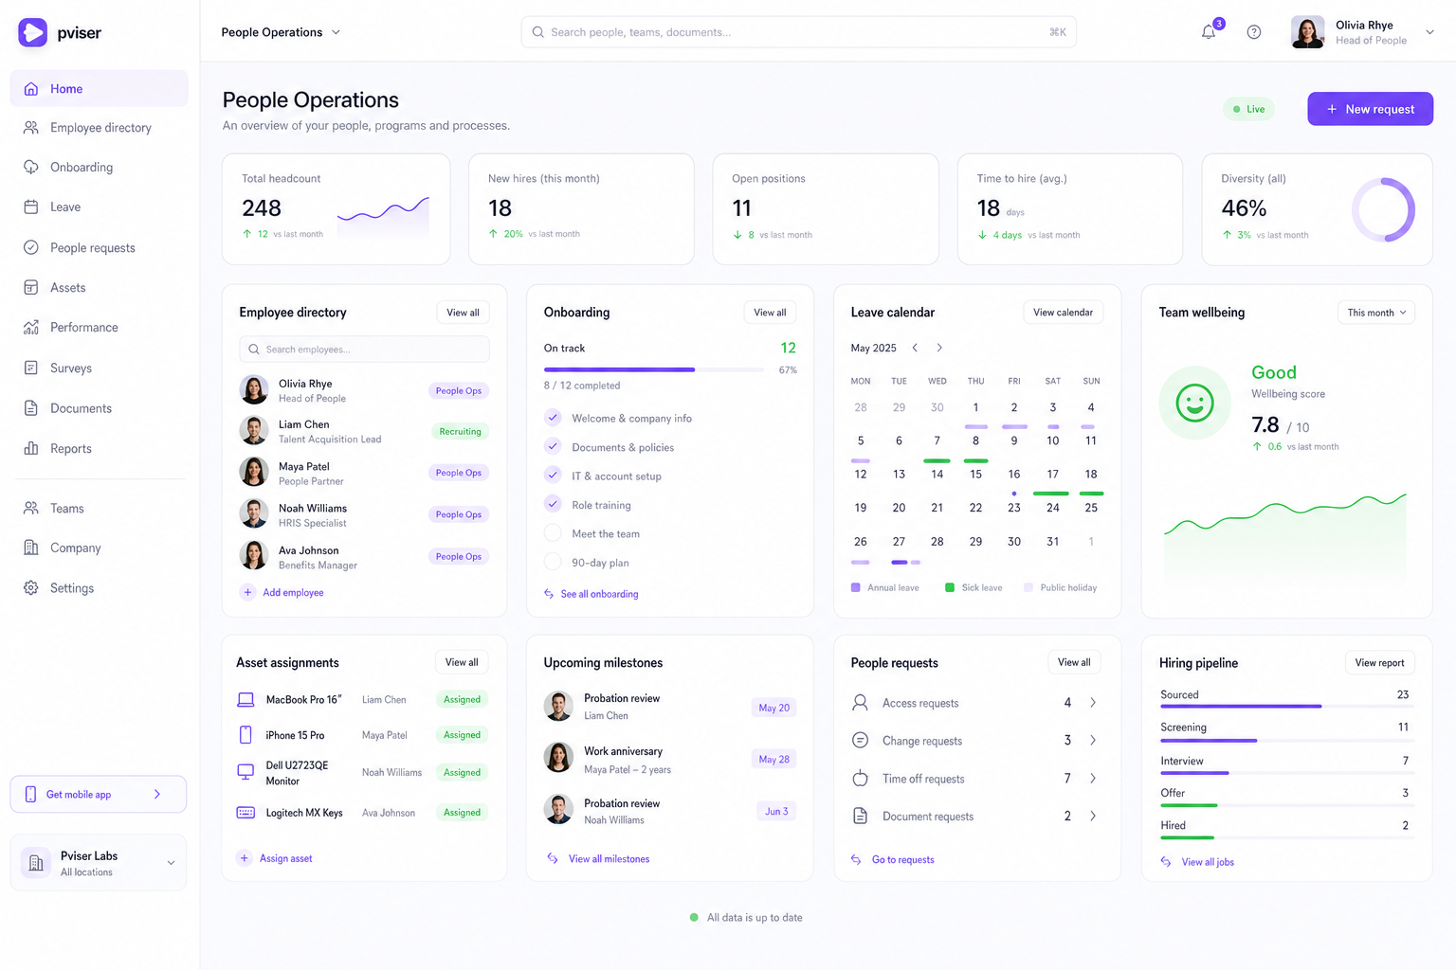Click the Logitech keyboard icon
The height and width of the screenshot is (970, 1456).
pyautogui.click(x=246, y=813)
